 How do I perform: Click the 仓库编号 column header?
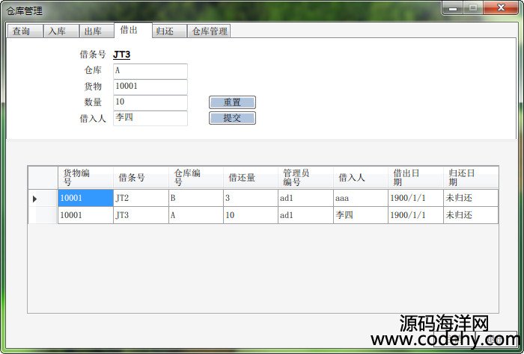pyautogui.click(x=196, y=177)
